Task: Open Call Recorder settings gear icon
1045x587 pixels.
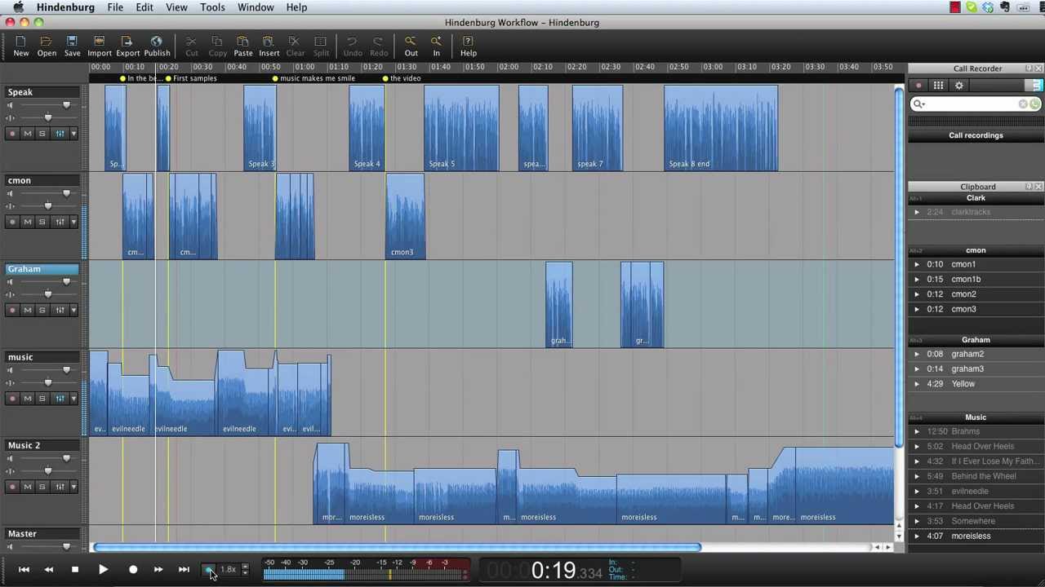Action: pos(958,85)
